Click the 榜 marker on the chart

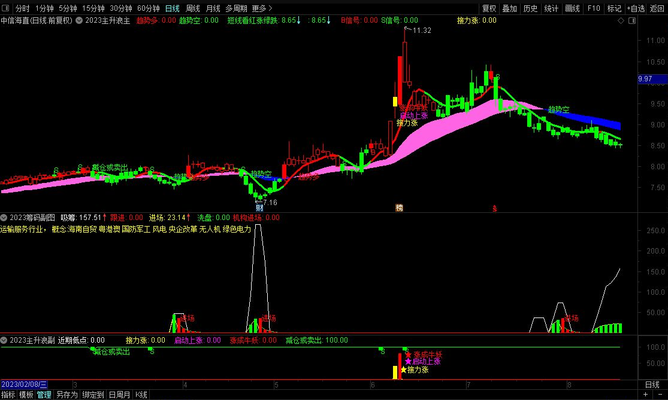pyautogui.click(x=399, y=208)
